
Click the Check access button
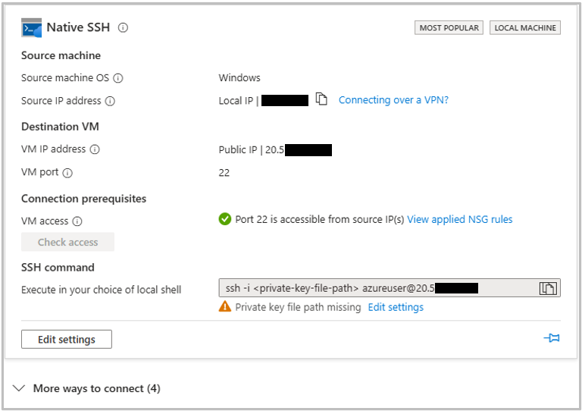click(67, 243)
